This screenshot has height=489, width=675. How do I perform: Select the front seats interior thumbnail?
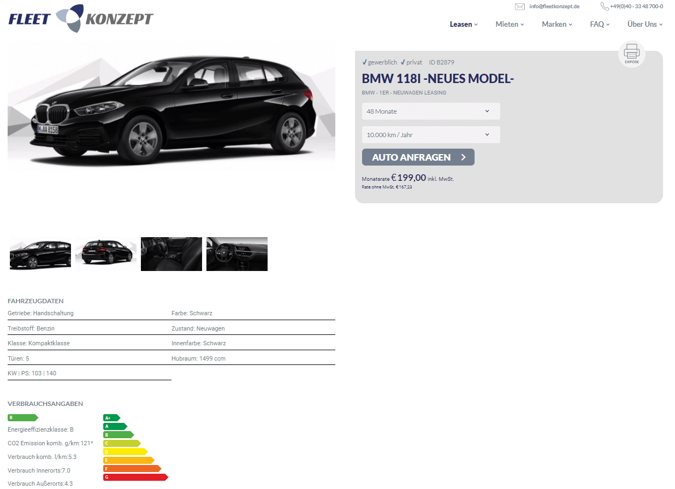171,254
